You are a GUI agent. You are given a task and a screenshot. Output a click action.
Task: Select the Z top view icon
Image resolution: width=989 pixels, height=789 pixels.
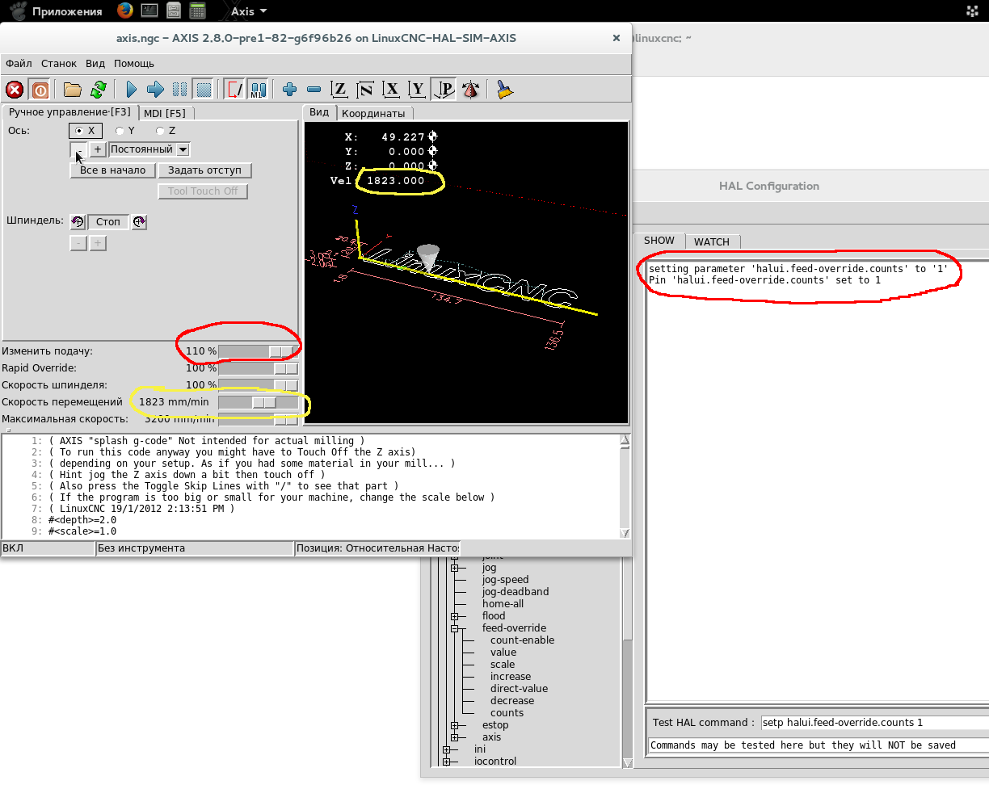pyautogui.click(x=340, y=90)
